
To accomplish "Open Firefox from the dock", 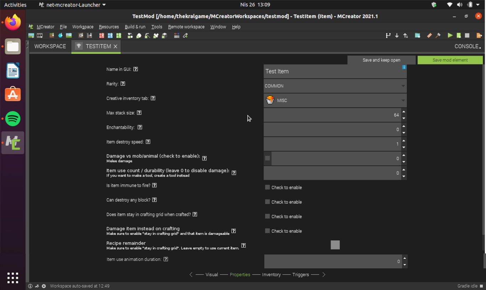I will (13, 22).
